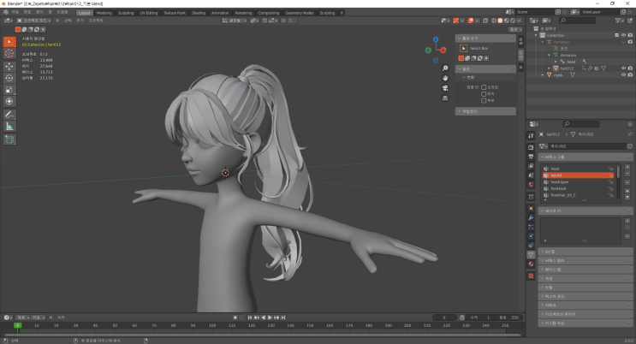Hide hair012 object with eye icon

[621, 68]
